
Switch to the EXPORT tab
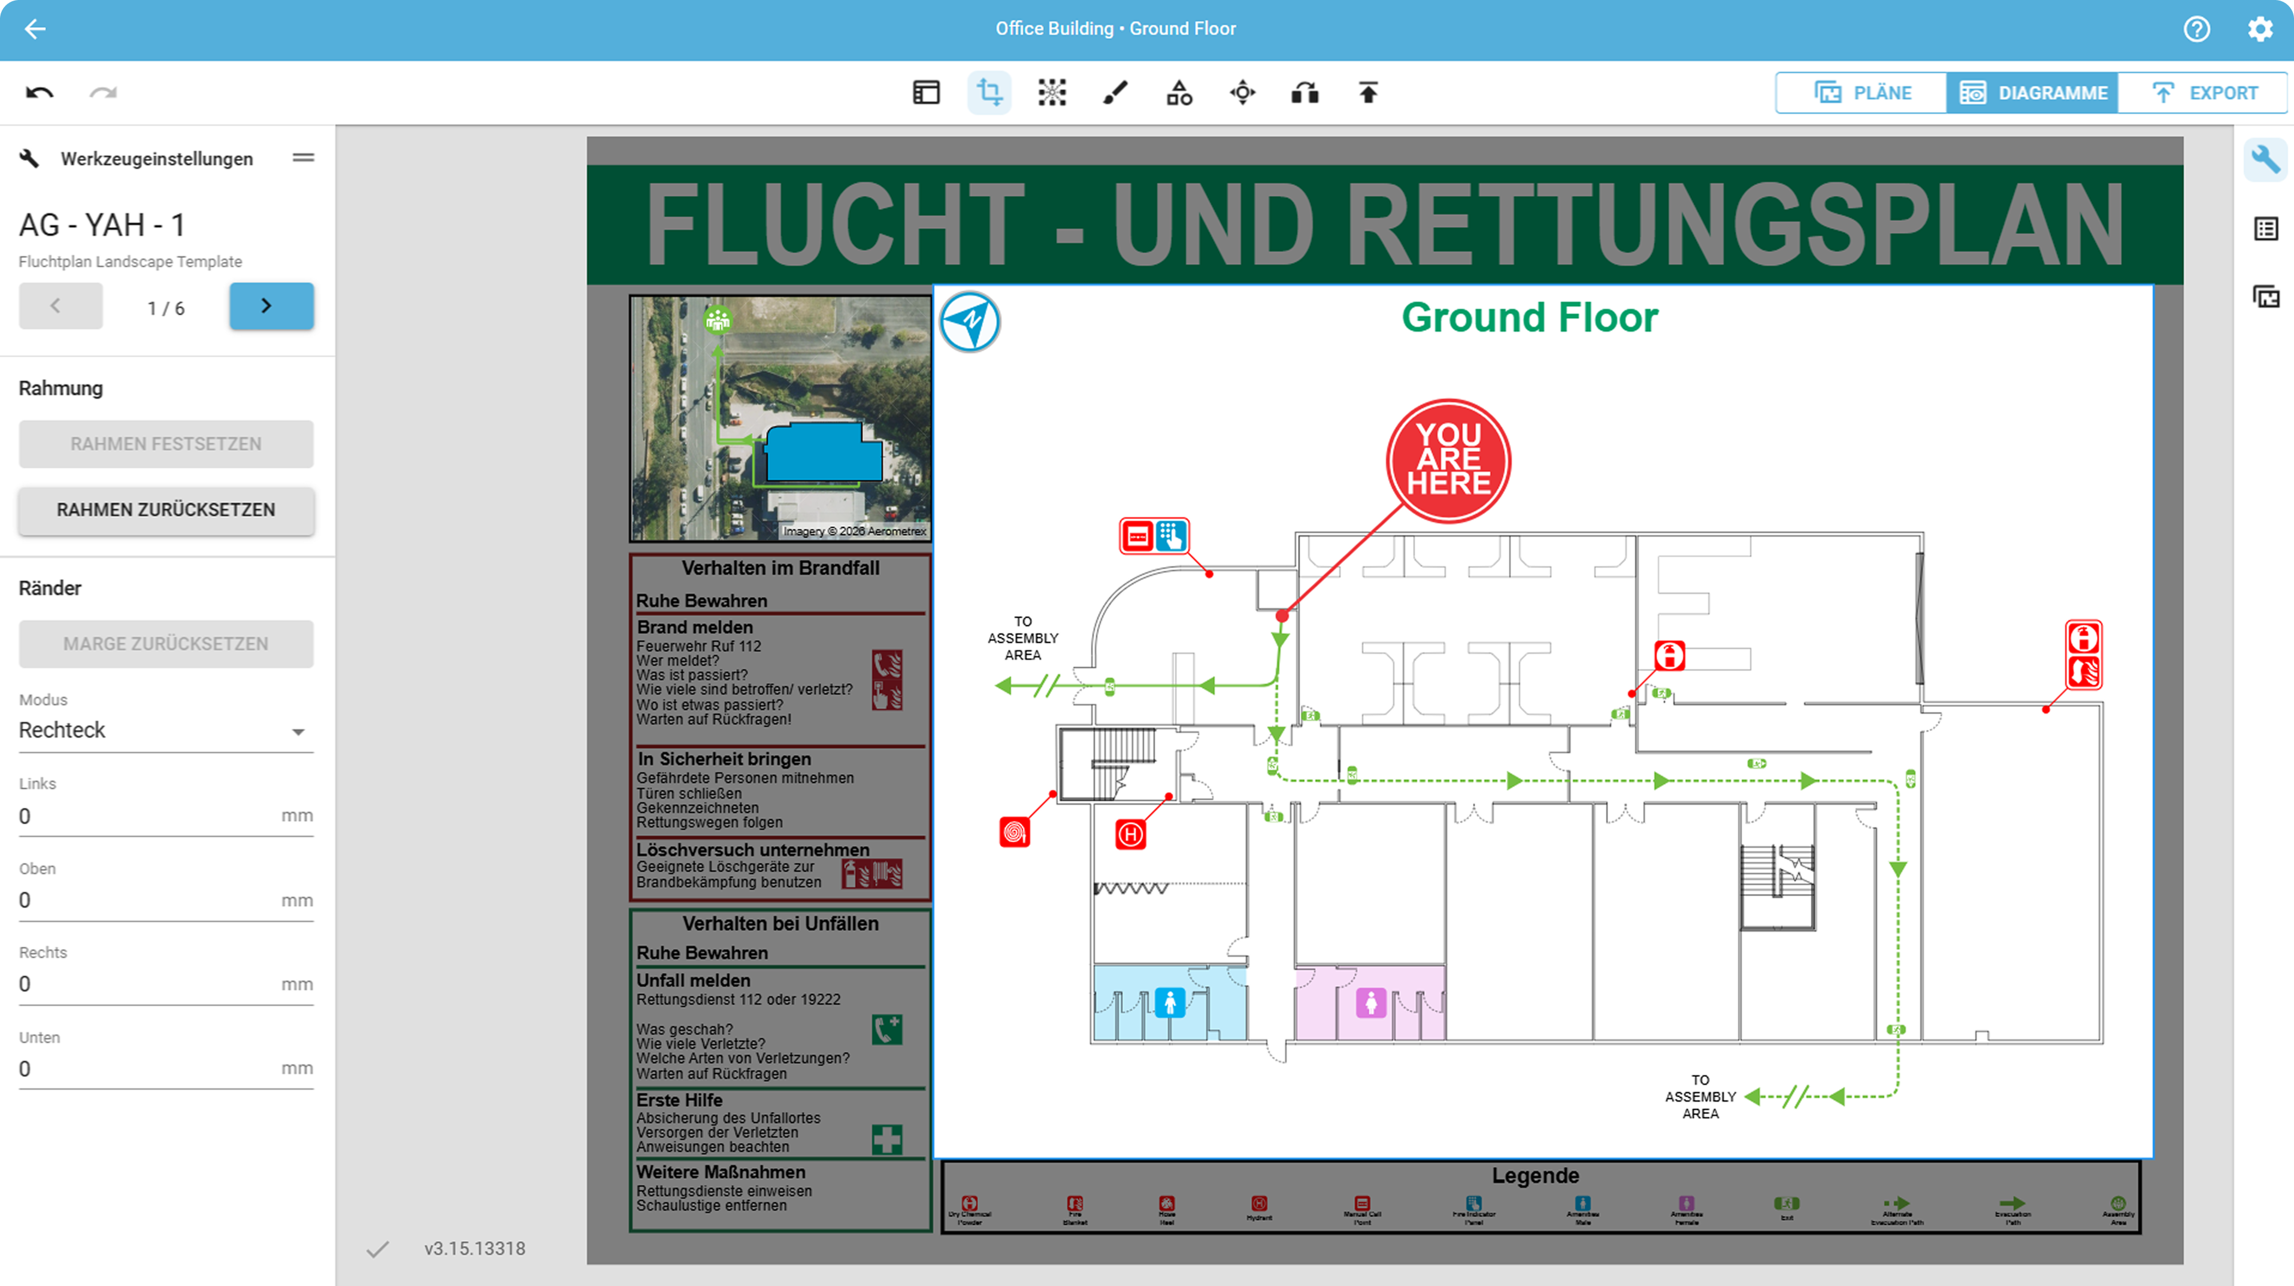point(2203,93)
